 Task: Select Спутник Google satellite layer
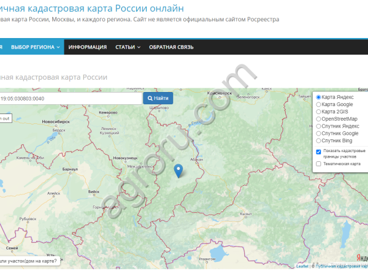pos(318,134)
